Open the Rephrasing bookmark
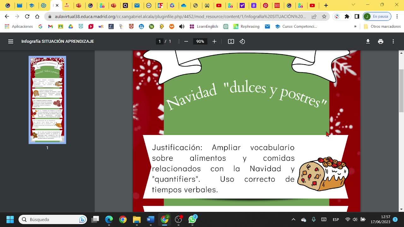This screenshot has width=404, height=227. pos(246,26)
